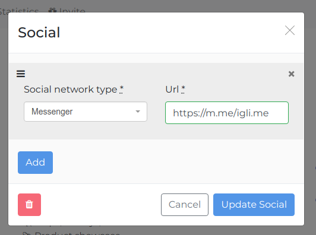
Task: Click the Url field label
Action: 172,89
